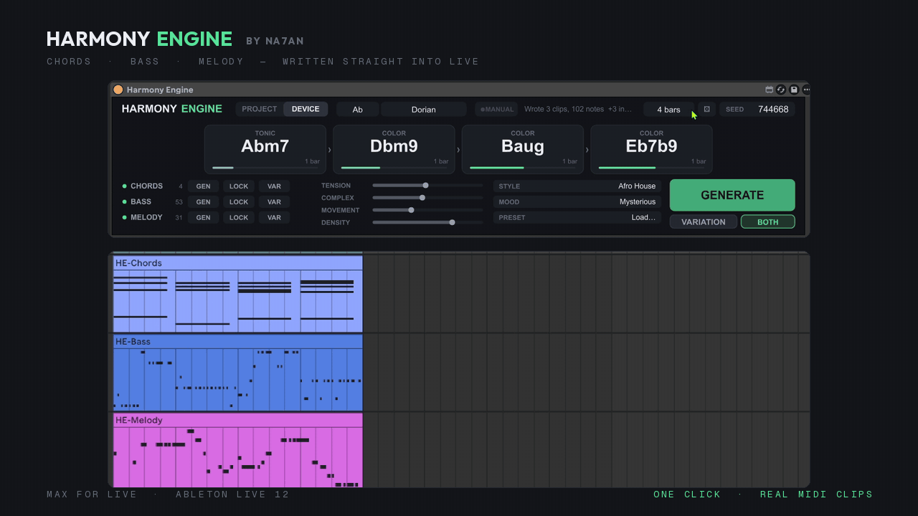Toggle the MELODY layer green indicator dot
This screenshot has height=516, width=918.
click(125, 217)
